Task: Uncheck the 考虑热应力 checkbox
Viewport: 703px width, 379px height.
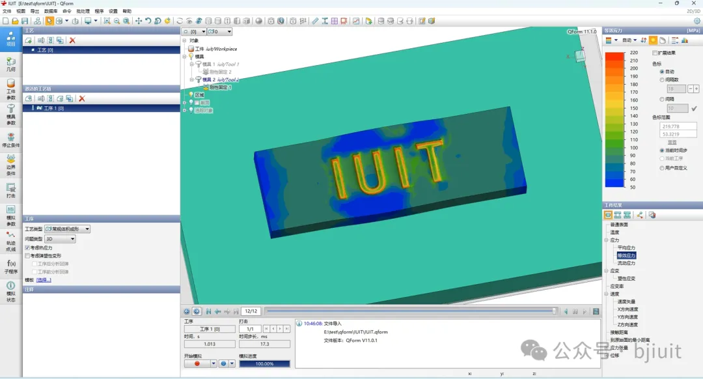Action: point(27,248)
